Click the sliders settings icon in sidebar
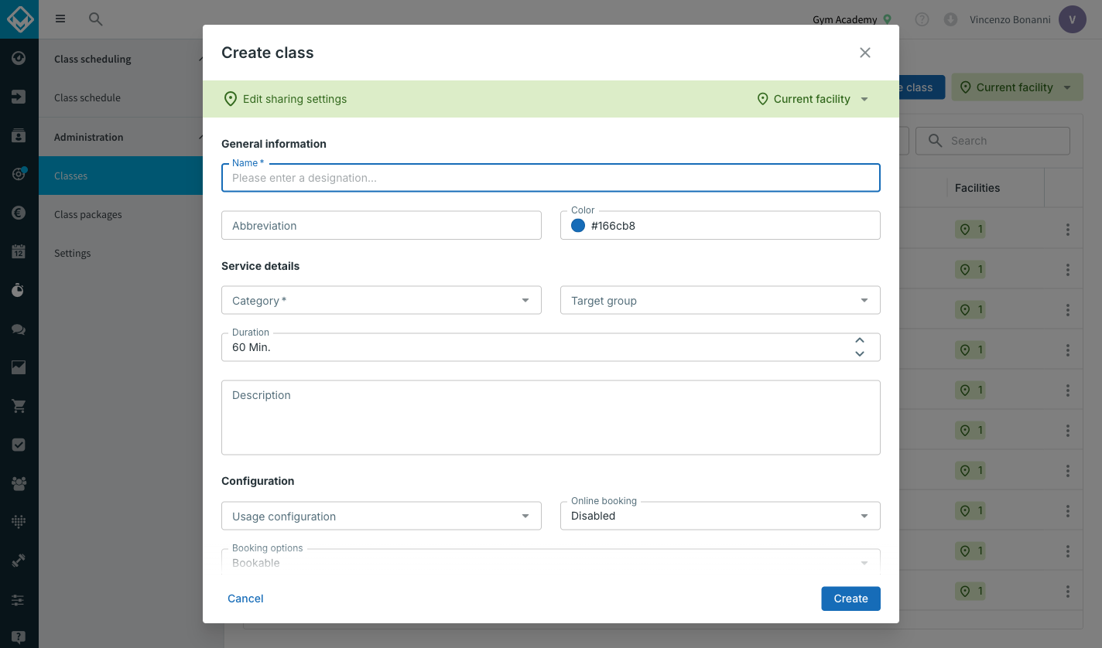 pyautogui.click(x=19, y=599)
